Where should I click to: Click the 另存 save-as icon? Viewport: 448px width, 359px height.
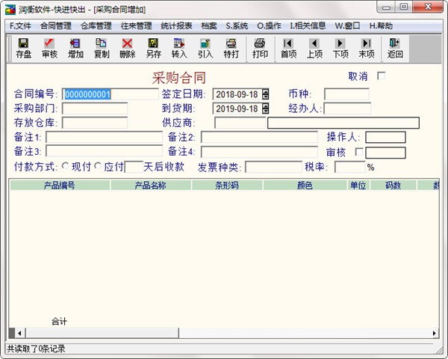pos(153,43)
